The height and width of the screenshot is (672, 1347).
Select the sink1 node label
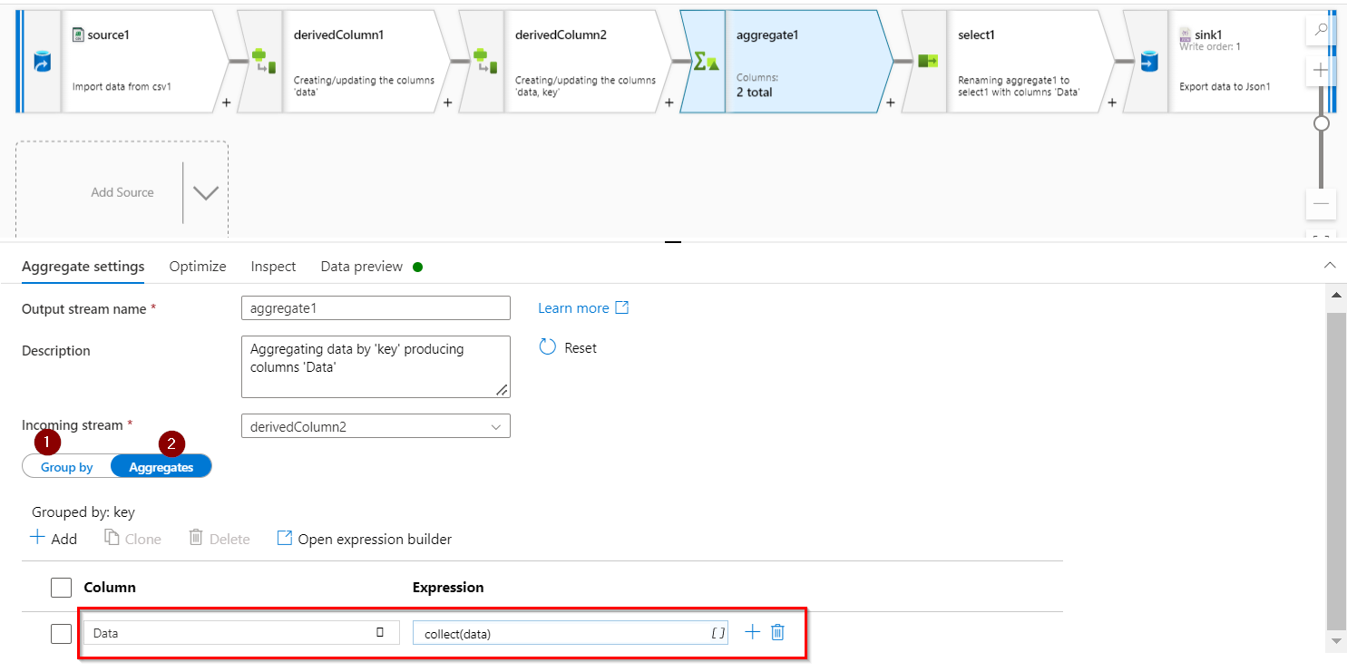click(x=1208, y=34)
